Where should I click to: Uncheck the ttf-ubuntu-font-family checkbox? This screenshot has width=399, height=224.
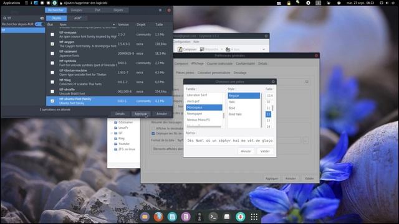point(52,101)
